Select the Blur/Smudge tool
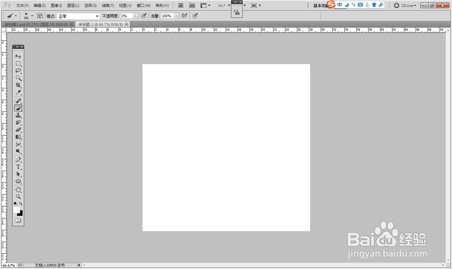452x269 pixels. 18,144
